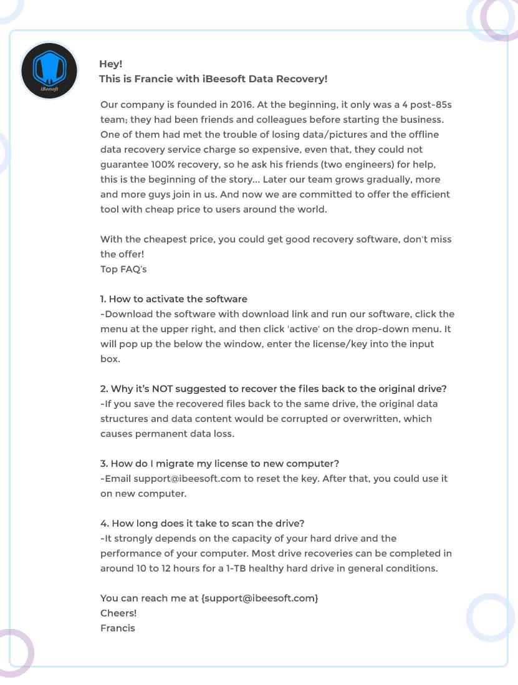Click the "Hey!" greeting text
518x685 pixels.
pos(111,64)
